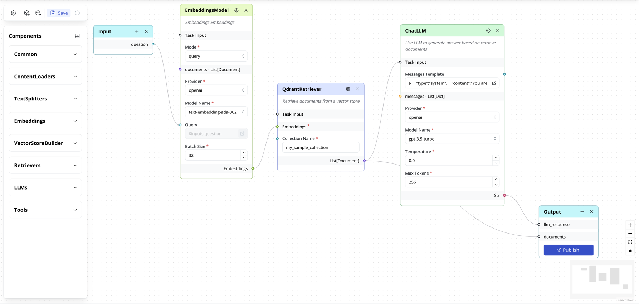
Task: Open the expand icon in the Query field
Action: click(x=242, y=133)
